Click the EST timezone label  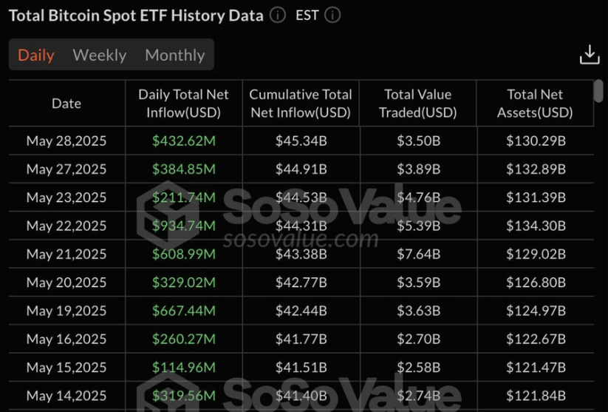[307, 15]
